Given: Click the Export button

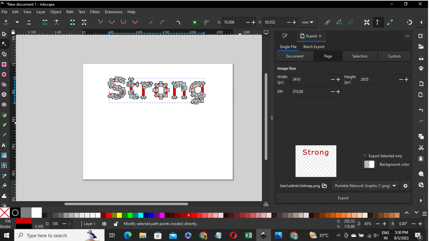Looking at the screenshot, I should pos(343,198).
